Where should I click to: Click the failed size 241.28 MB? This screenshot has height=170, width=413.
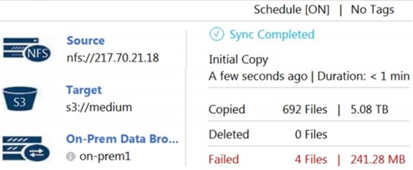coord(378,160)
